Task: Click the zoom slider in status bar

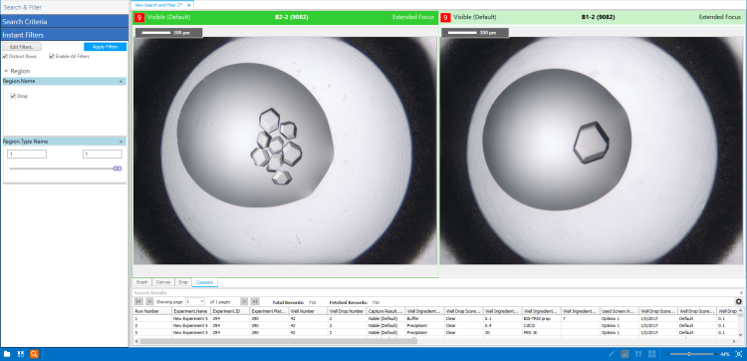Action: tap(689, 354)
